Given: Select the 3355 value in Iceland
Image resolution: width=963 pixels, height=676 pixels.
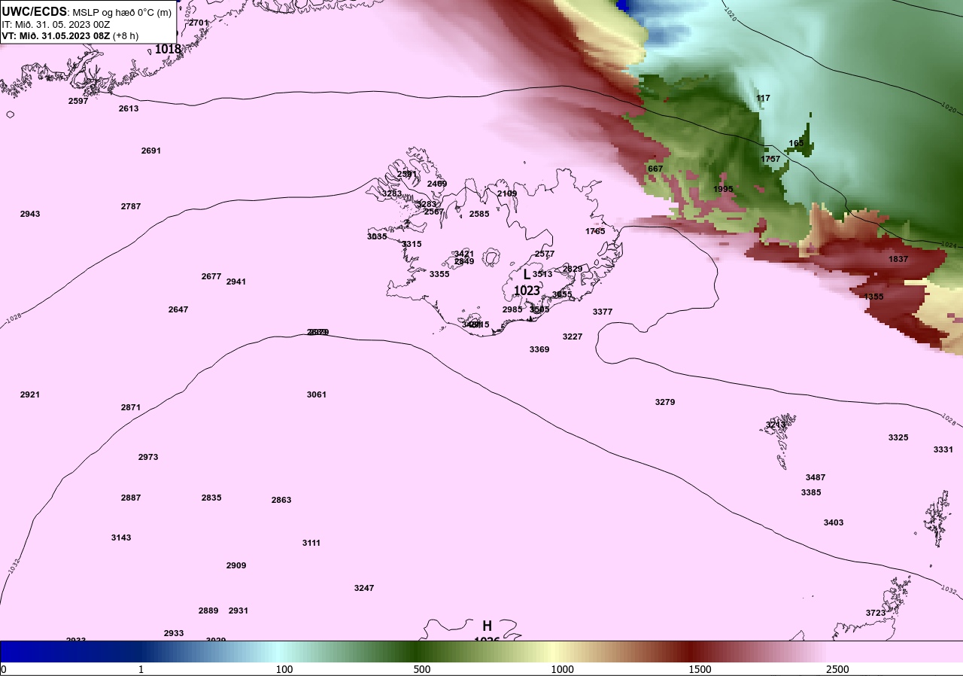Looking at the screenshot, I should (x=439, y=274).
